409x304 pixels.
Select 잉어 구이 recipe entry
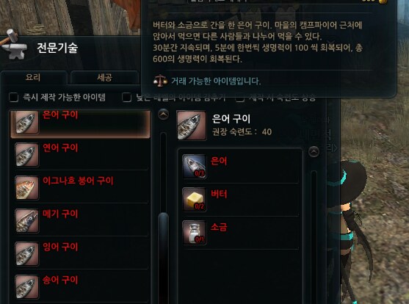(x=80, y=253)
